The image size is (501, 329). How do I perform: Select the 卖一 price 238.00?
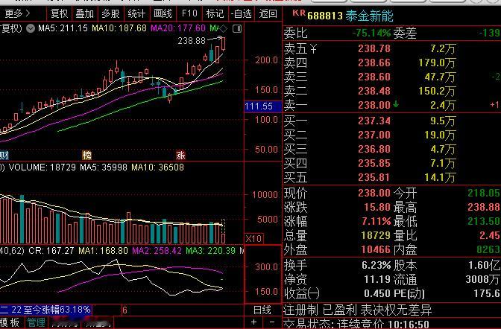coord(374,105)
